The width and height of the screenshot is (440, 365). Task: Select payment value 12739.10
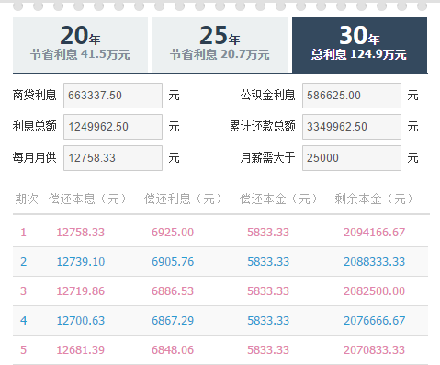[81, 262]
